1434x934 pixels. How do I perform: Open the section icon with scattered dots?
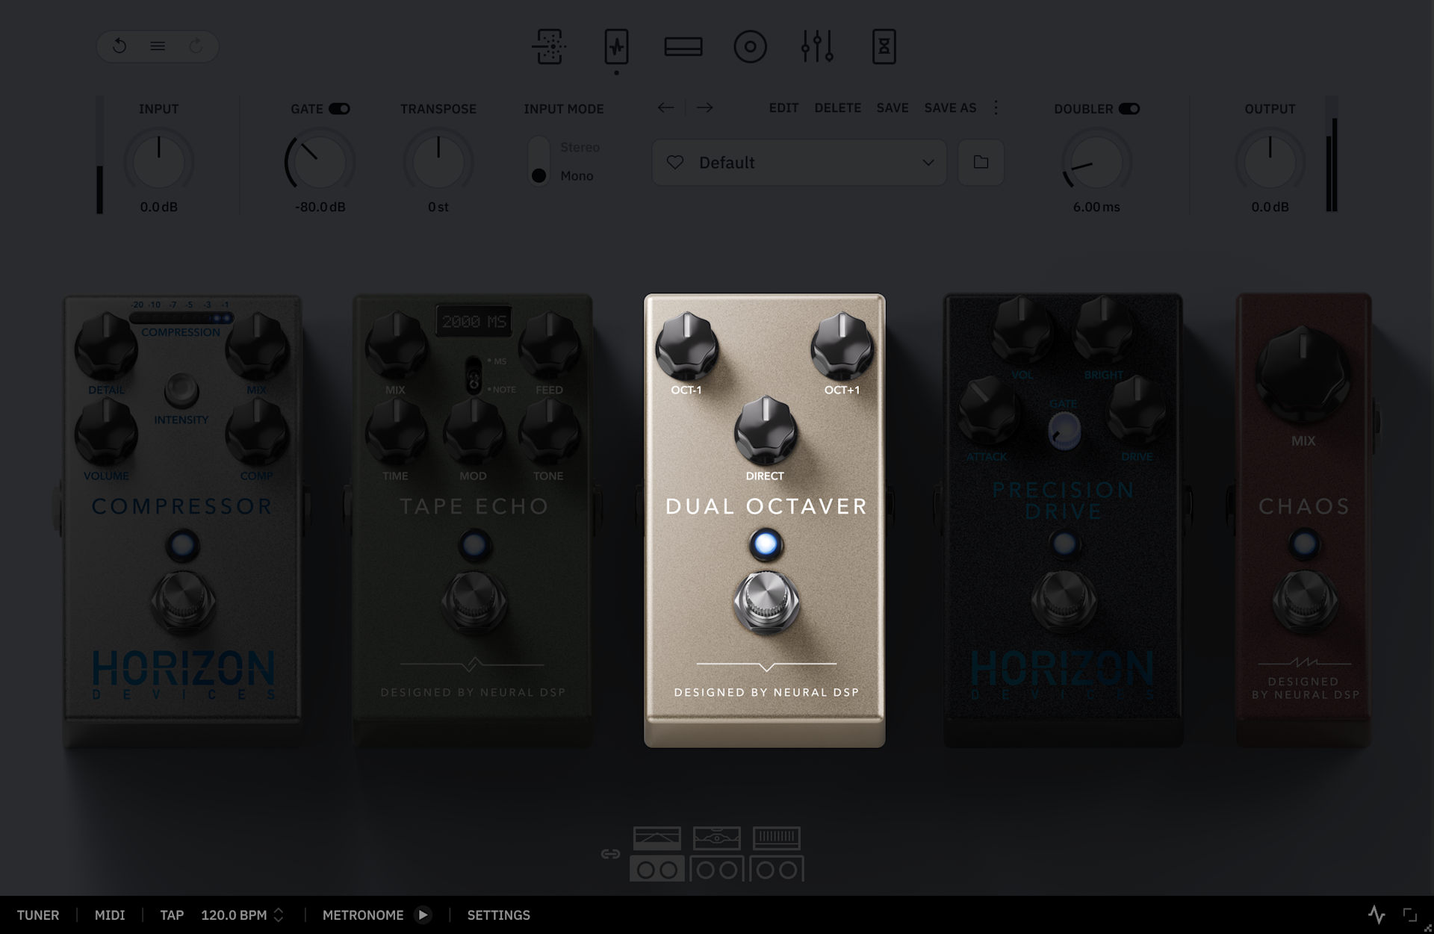coord(549,46)
